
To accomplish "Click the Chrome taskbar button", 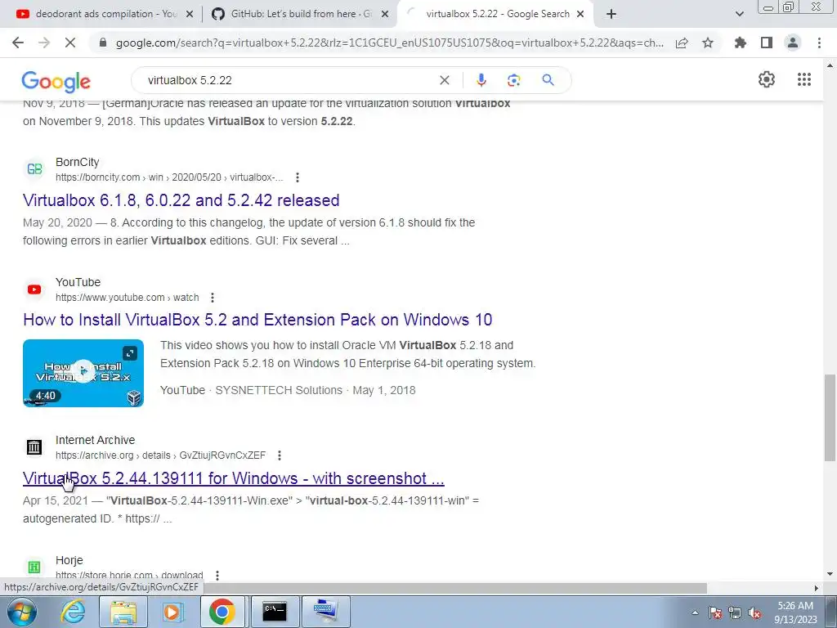I will pyautogui.click(x=222, y=612).
